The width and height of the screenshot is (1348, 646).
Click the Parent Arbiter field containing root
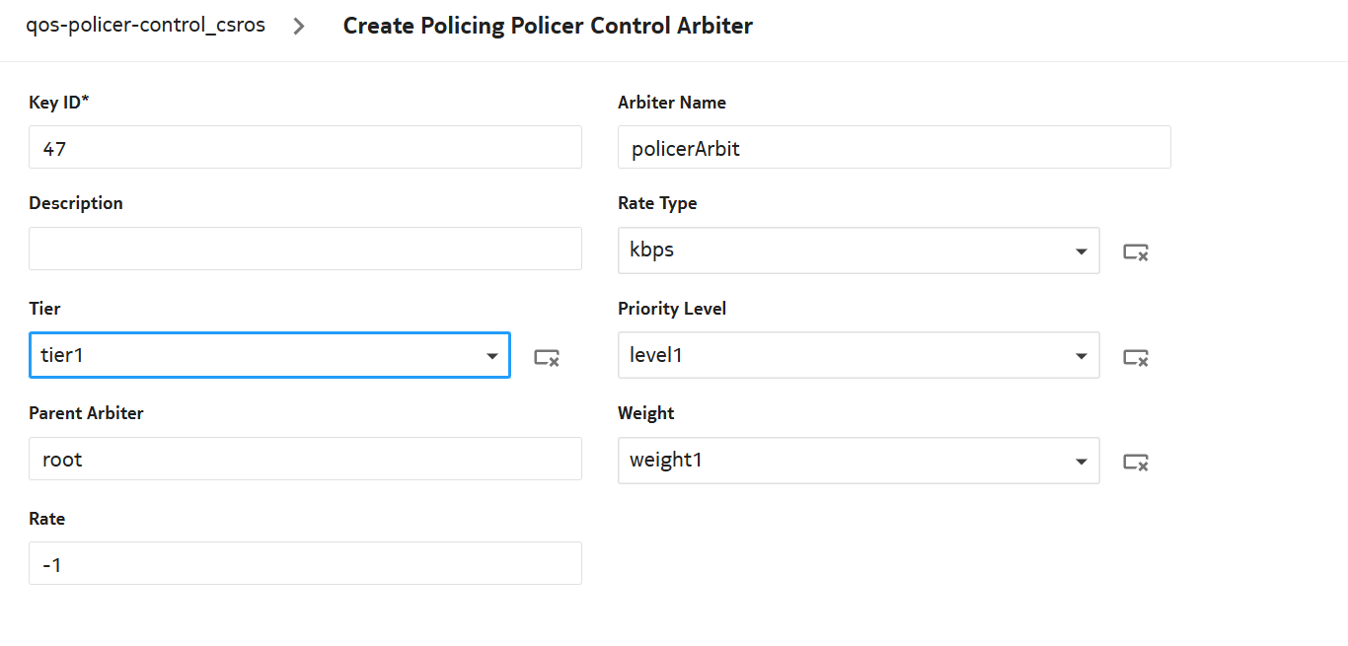pyautogui.click(x=305, y=459)
